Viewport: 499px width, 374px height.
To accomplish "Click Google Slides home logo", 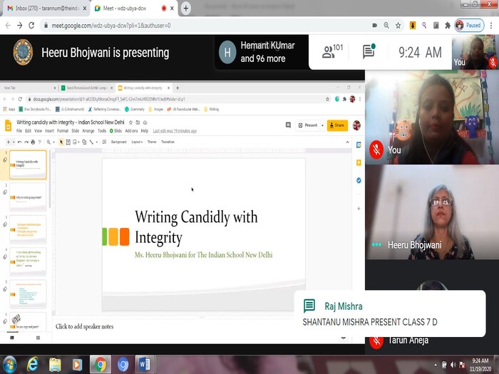I will 8,125.
